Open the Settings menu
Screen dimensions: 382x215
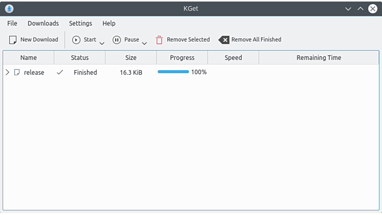pyautogui.click(x=81, y=23)
